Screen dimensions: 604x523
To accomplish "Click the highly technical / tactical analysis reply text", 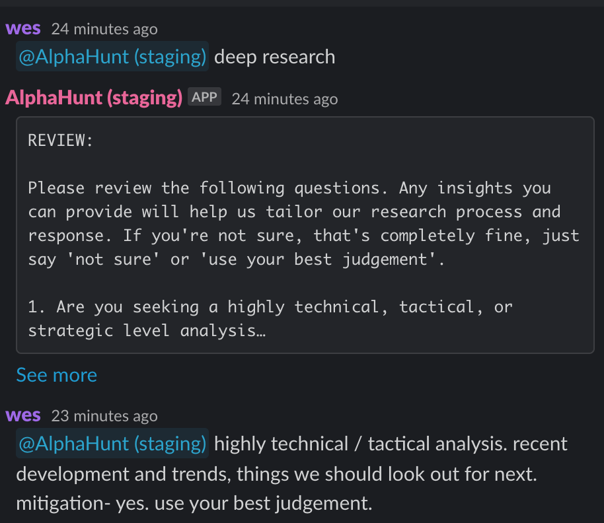I will tap(391, 444).
